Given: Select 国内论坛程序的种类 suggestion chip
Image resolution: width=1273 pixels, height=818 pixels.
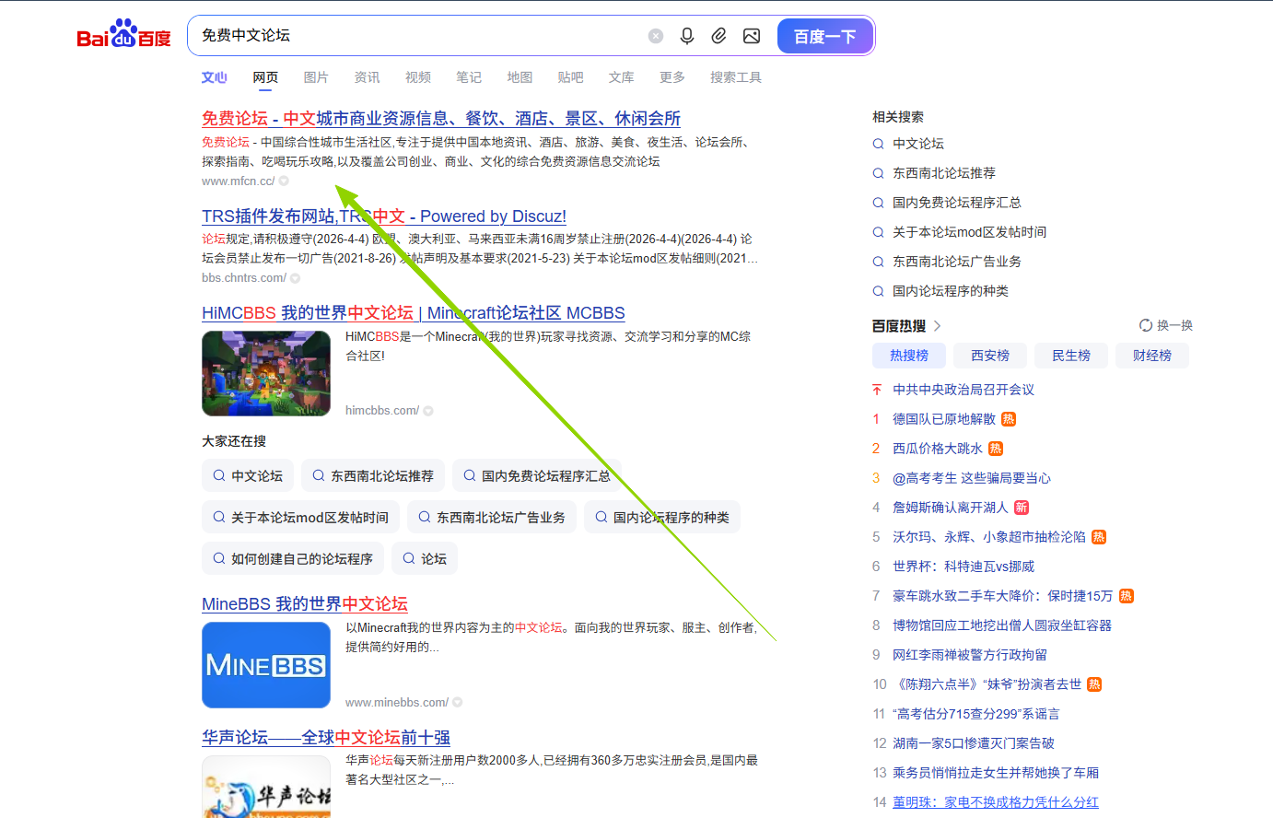Looking at the screenshot, I should [662, 517].
